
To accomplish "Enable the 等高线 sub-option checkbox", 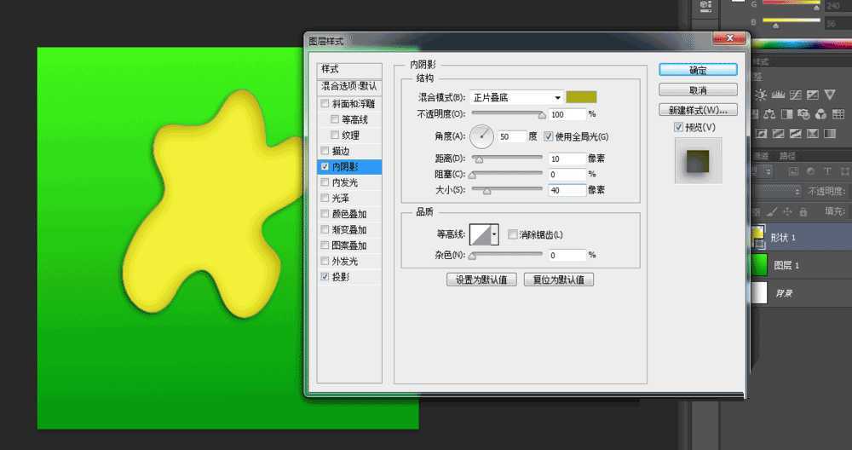I will point(335,119).
